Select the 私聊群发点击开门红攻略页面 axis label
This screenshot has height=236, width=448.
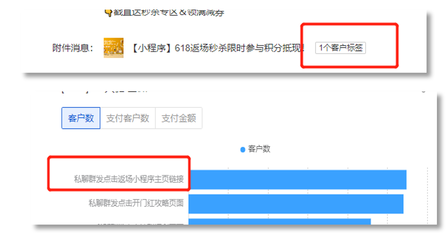pyautogui.click(x=136, y=203)
